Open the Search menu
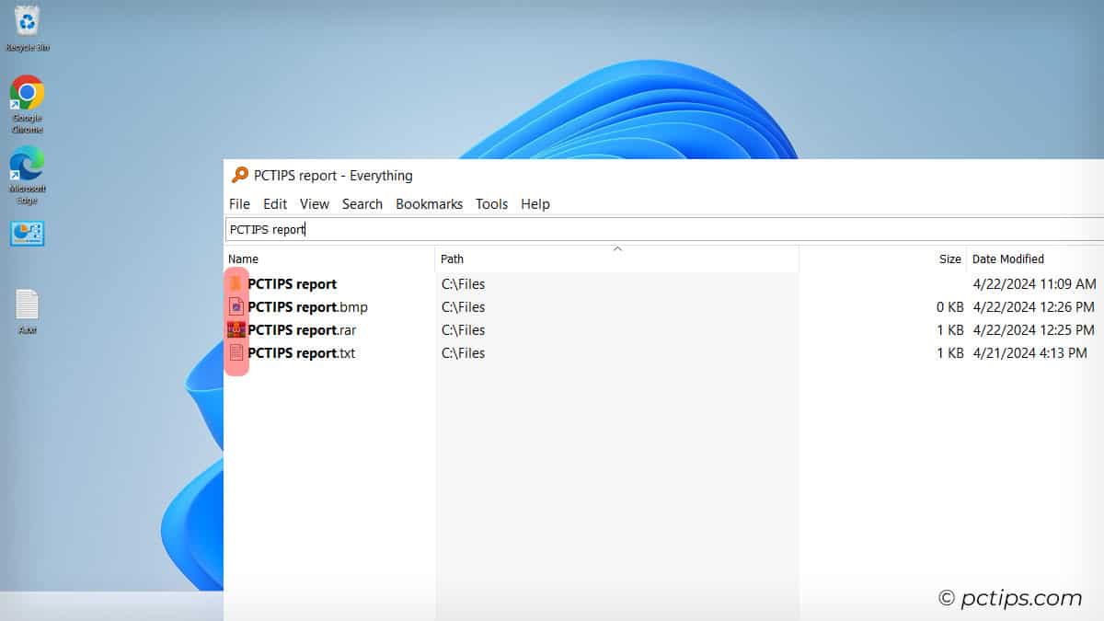Image resolution: width=1104 pixels, height=621 pixels. (362, 203)
